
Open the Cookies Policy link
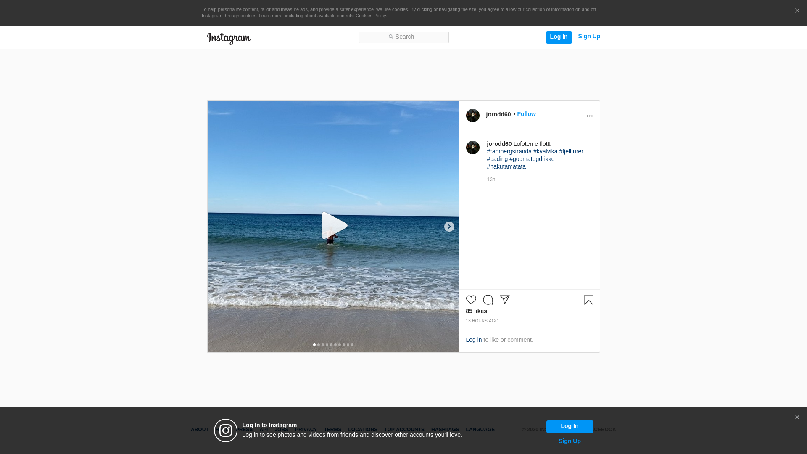coord(370,16)
